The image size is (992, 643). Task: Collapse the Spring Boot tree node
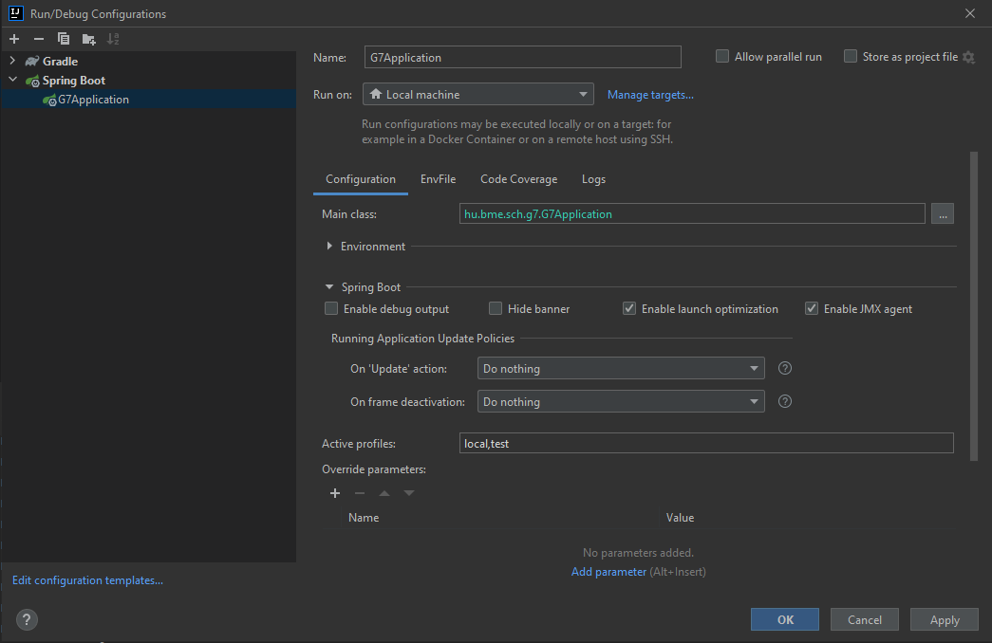(12, 80)
